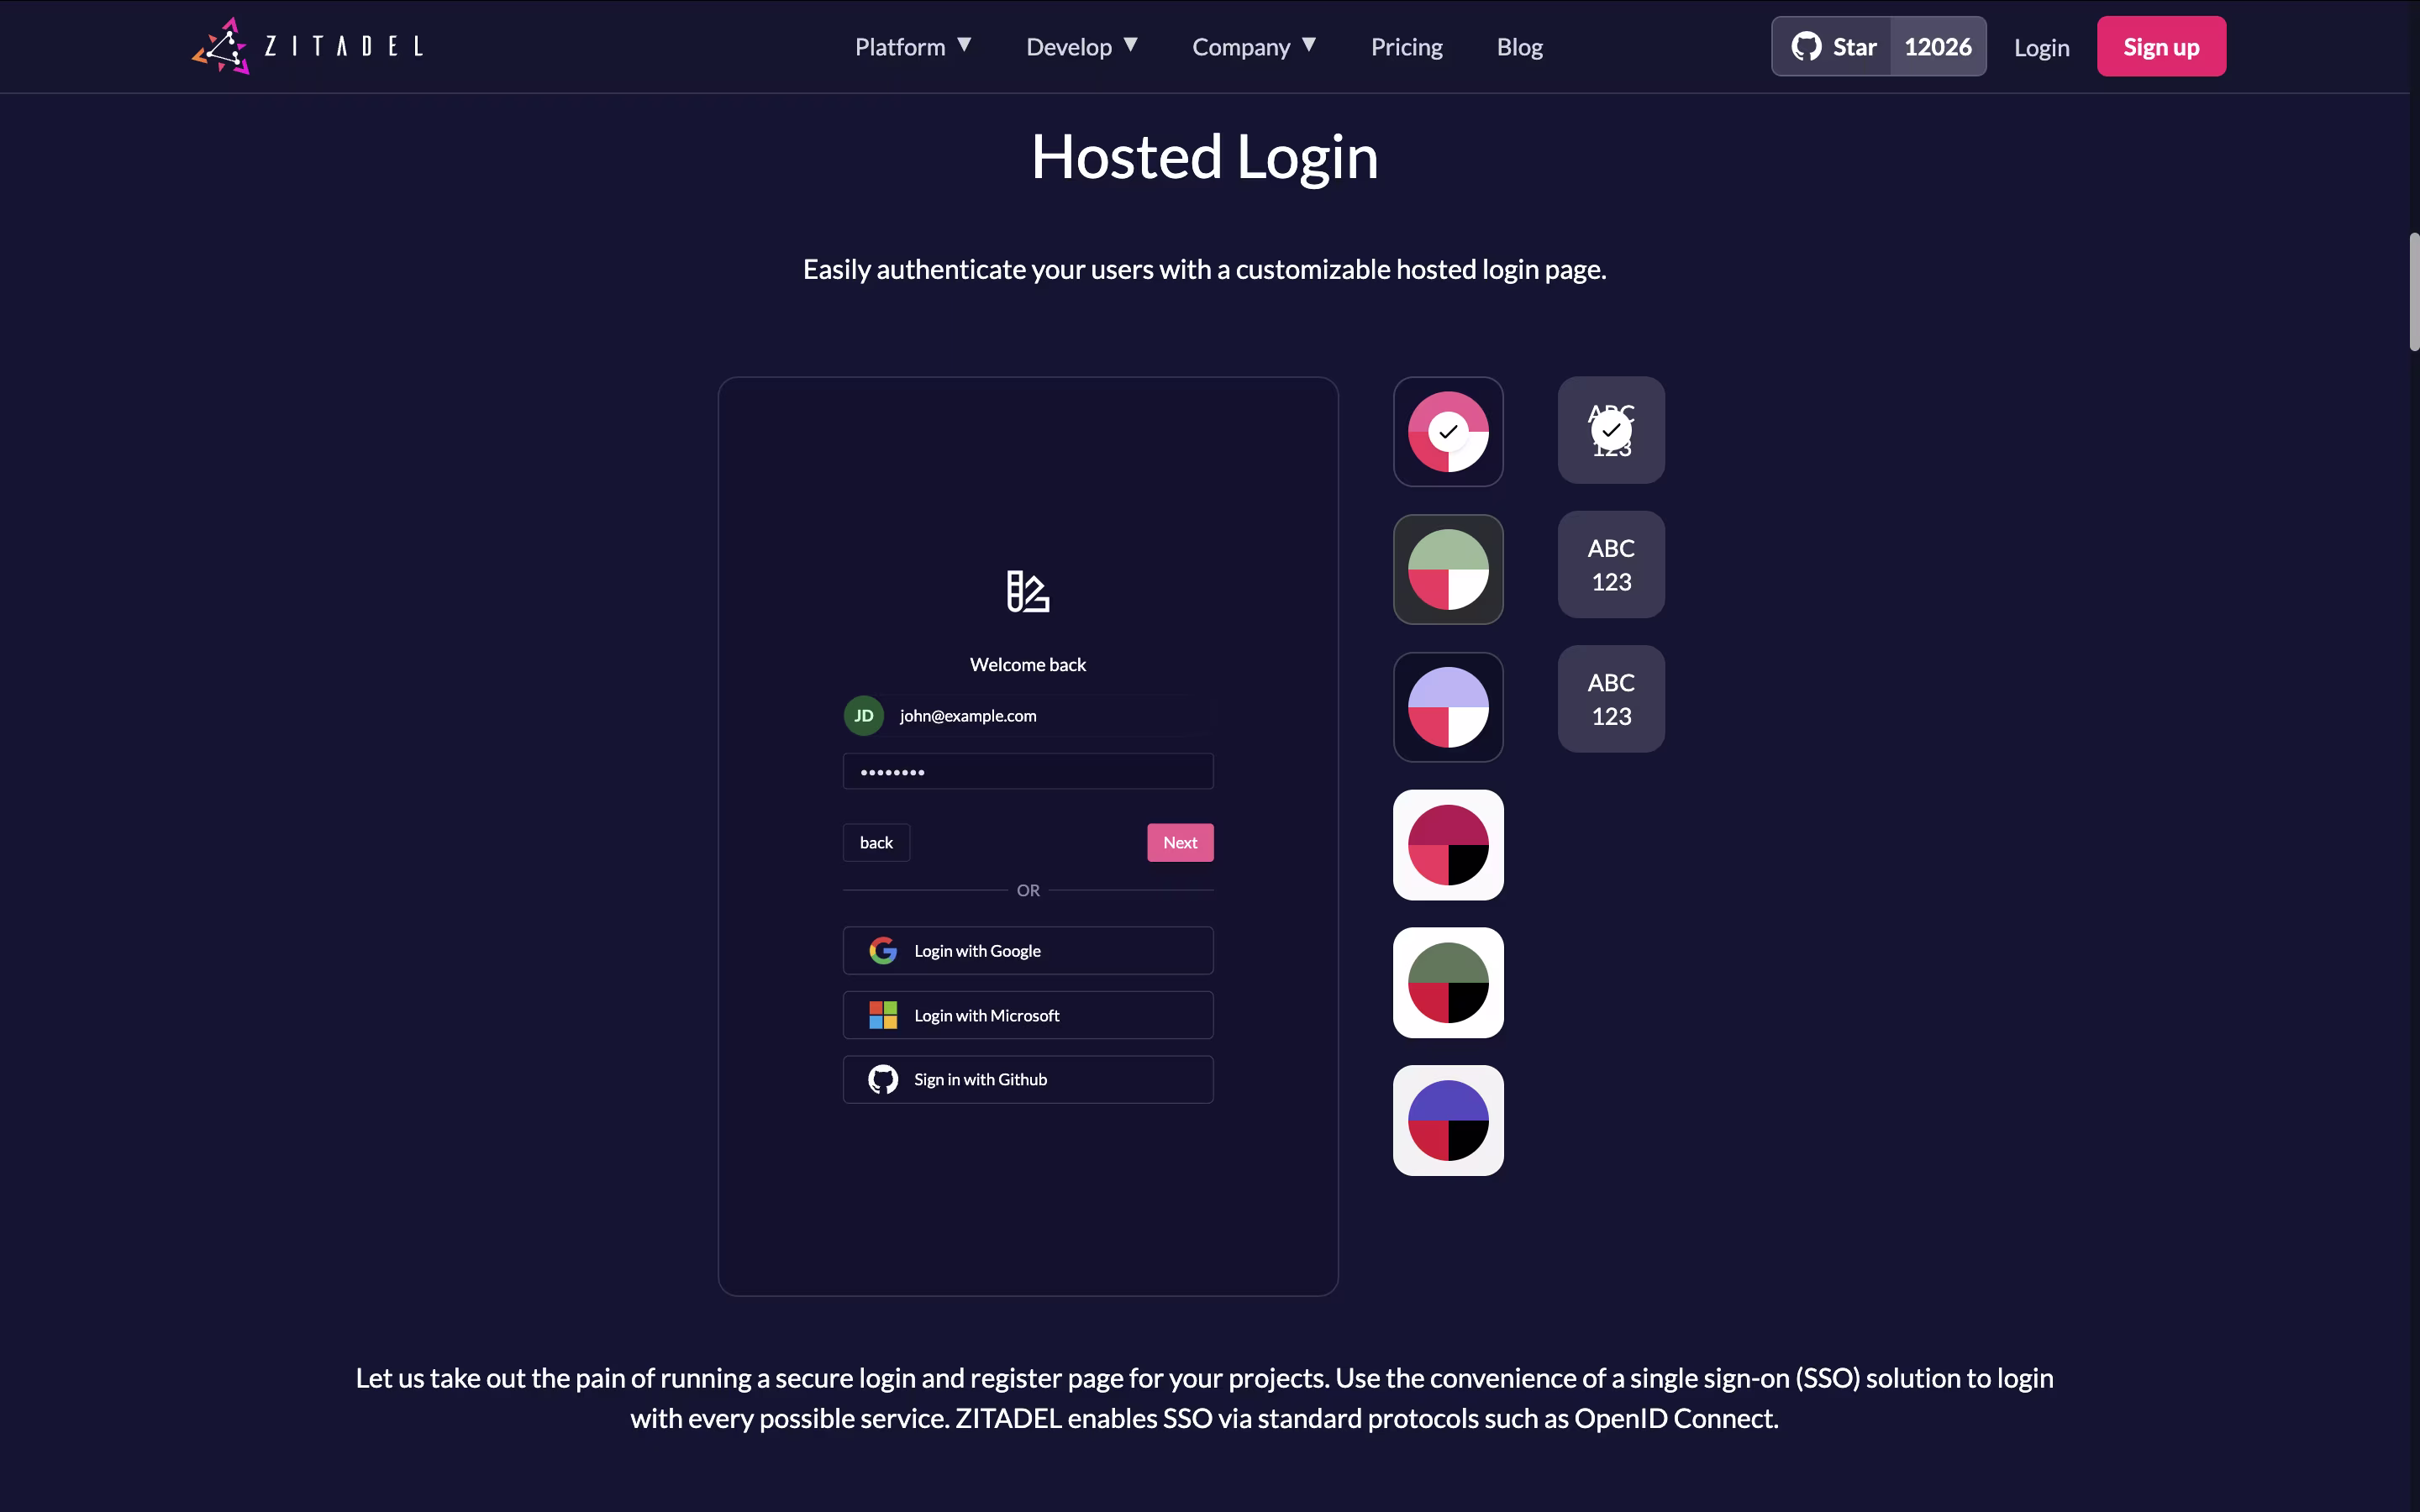This screenshot has height=1512, width=2420.
Task: Select the third ABC 123 font option
Action: [x=1611, y=699]
